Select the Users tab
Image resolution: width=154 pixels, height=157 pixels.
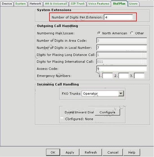pos(133,4)
